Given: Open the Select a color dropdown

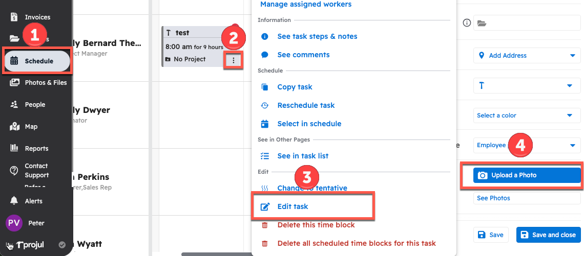Looking at the screenshot, I should pyautogui.click(x=527, y=115).
